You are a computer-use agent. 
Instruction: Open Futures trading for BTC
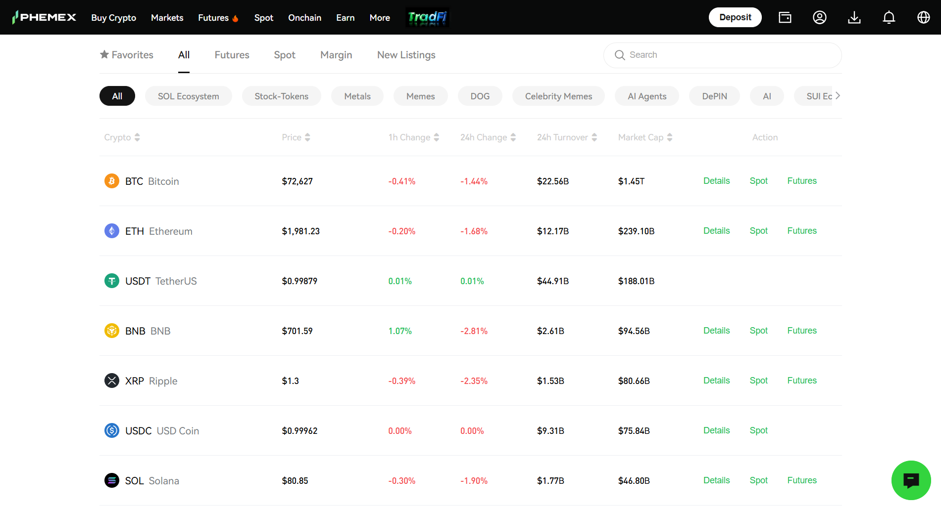pos(802,181)
